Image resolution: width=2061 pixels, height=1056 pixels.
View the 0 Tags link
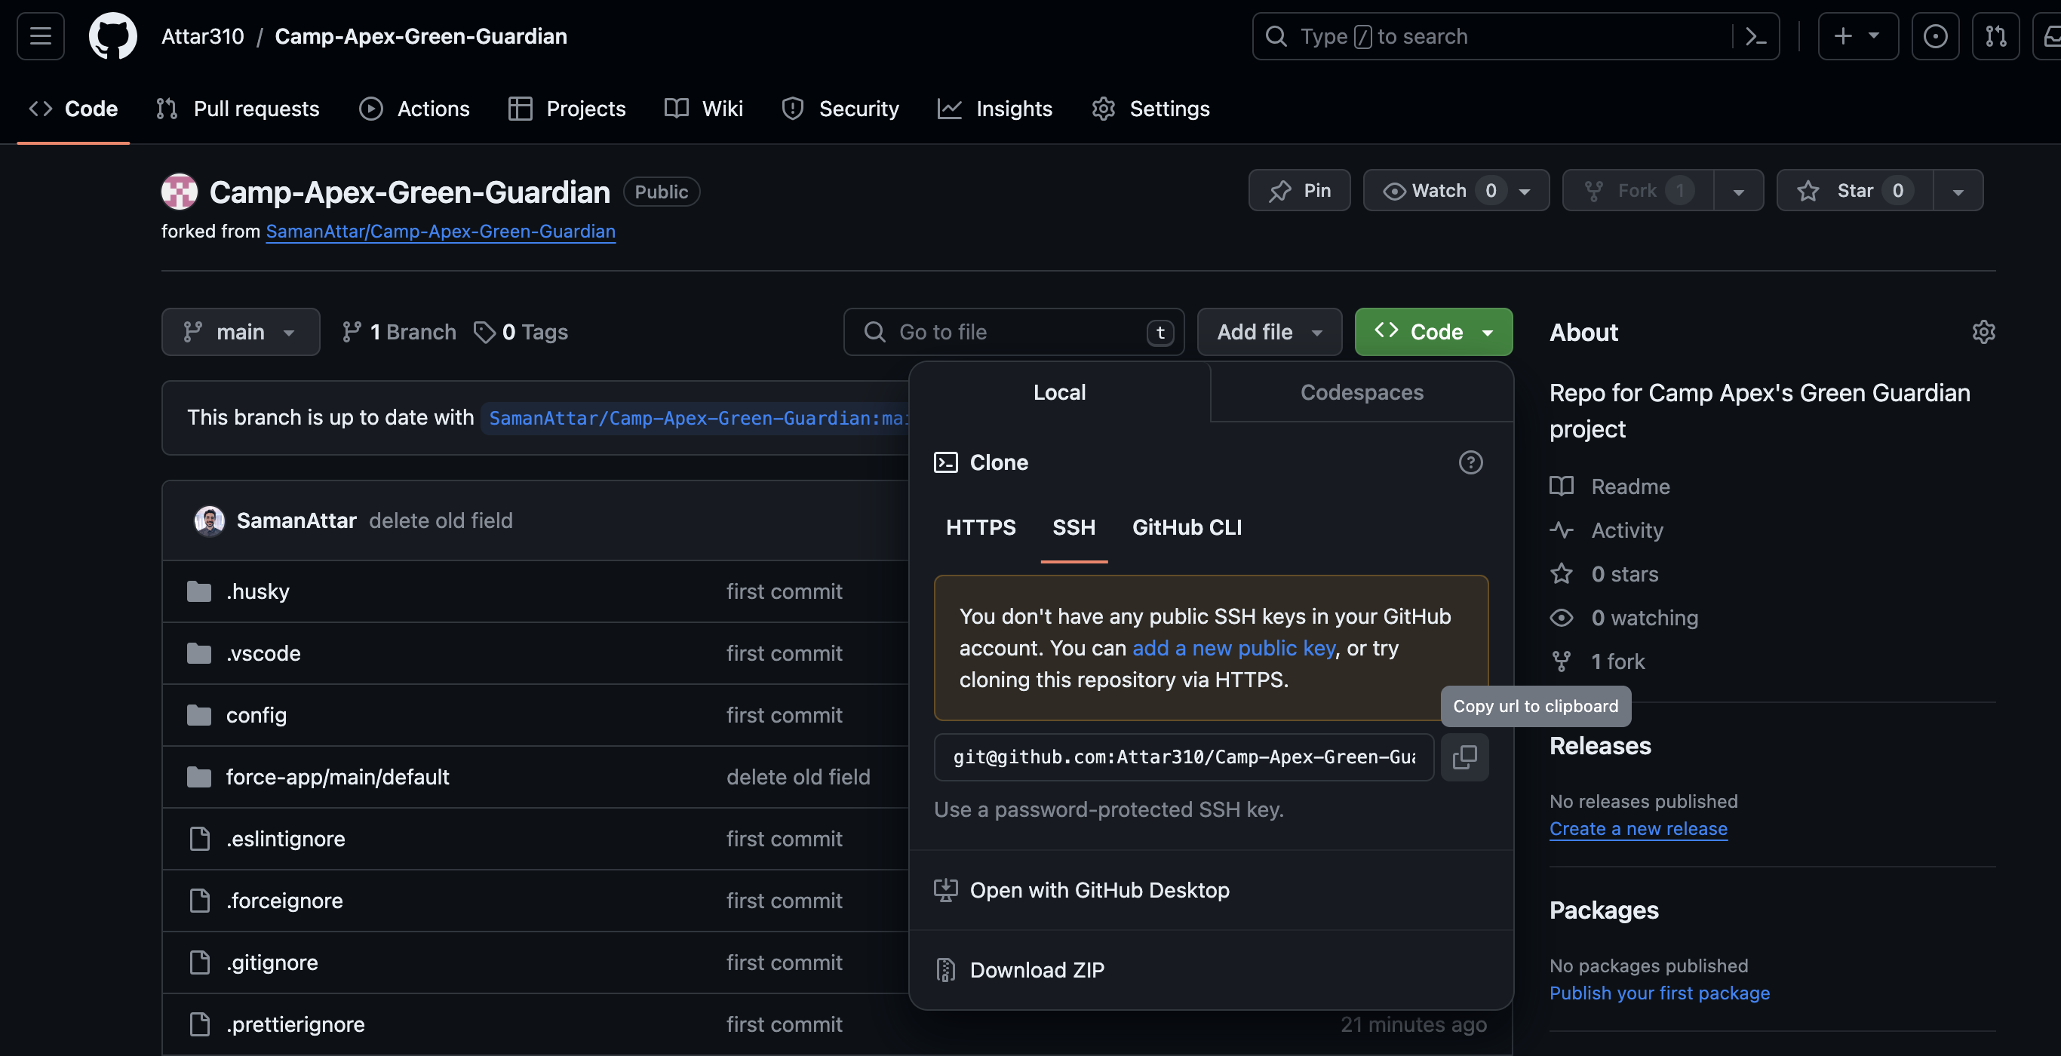pos(521,332)
